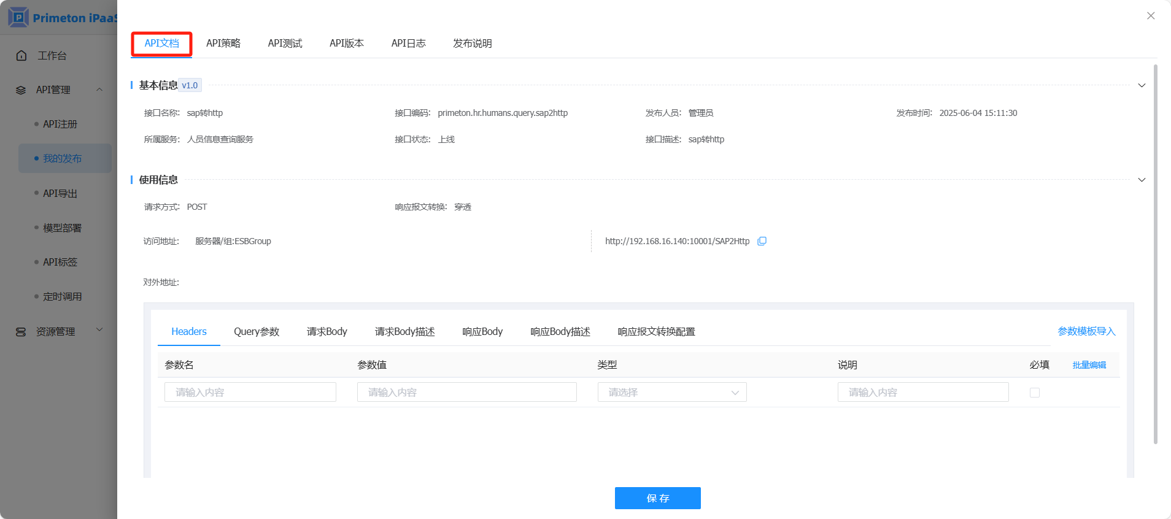Click the 参数模板导入 link

tap(1086, 331)
